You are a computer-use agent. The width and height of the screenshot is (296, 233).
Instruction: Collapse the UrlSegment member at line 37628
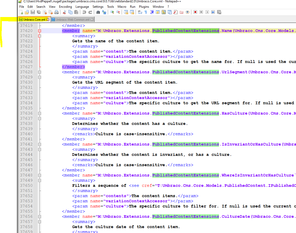tap(39, 72)
